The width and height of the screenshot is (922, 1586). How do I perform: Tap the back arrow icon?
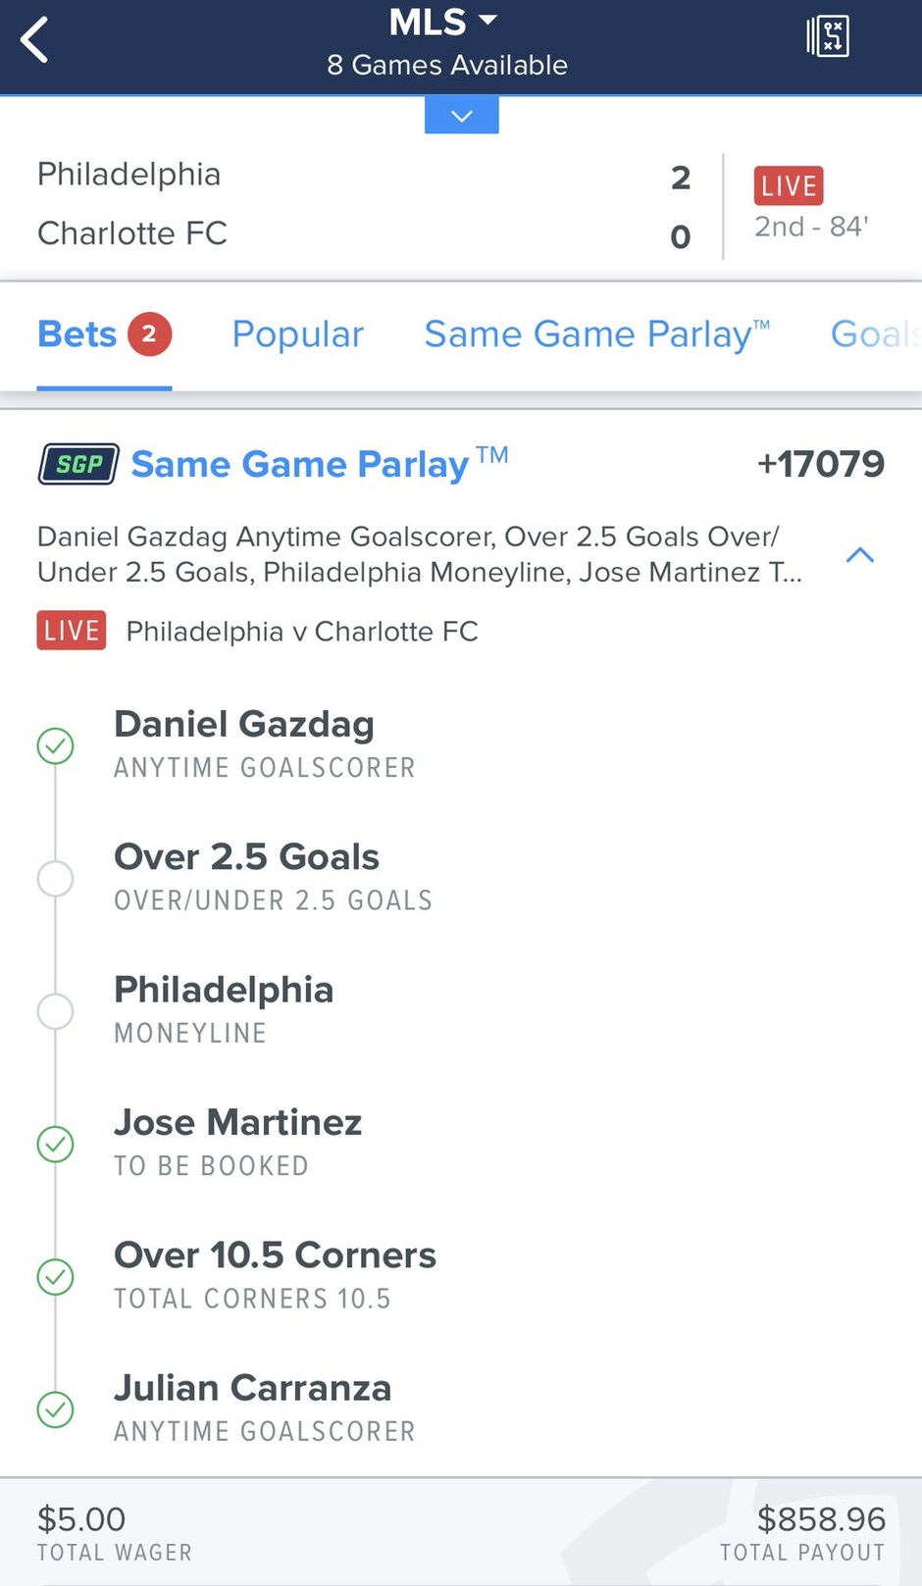point(34,41)
